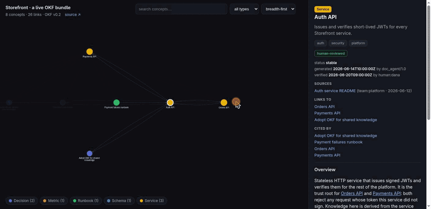Select the Orders API node in graph
Screen dimensions: 431x209
[x=224, y=102]
